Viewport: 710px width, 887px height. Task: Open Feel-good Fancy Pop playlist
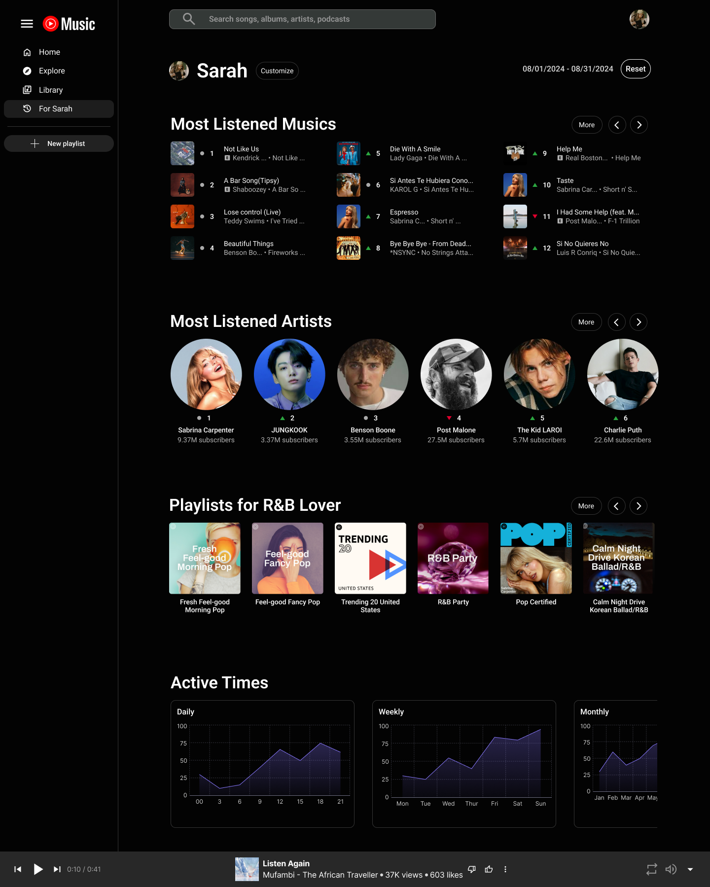287,558
